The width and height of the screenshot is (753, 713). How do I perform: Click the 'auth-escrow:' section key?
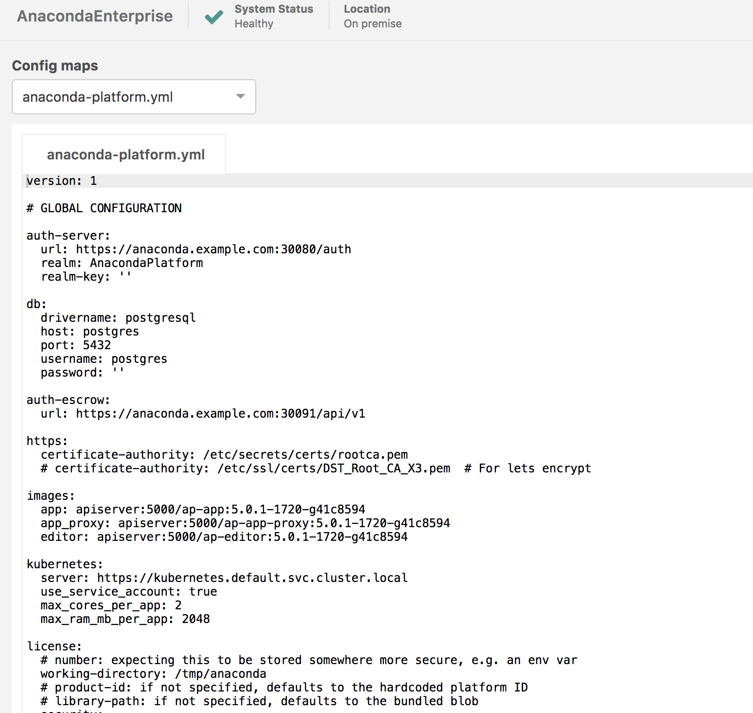68,400
